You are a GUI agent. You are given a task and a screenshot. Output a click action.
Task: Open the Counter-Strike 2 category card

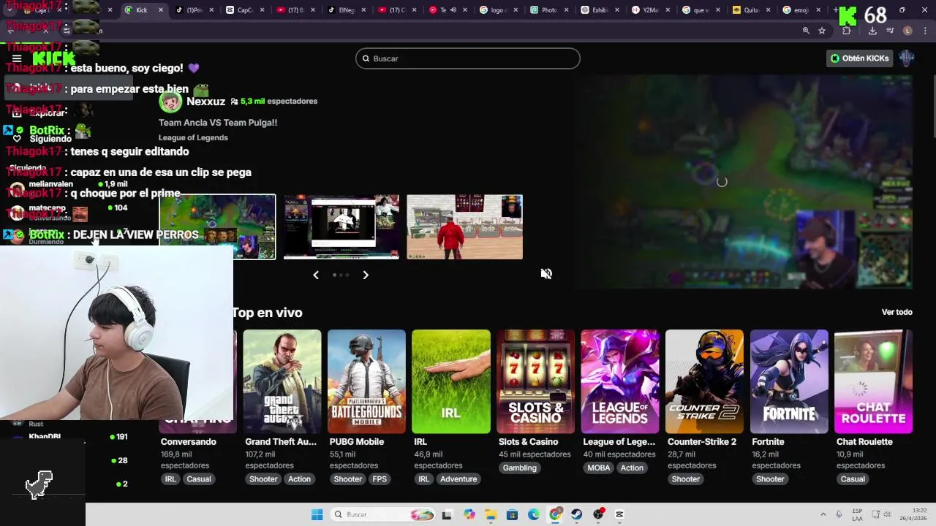(704, 381)
